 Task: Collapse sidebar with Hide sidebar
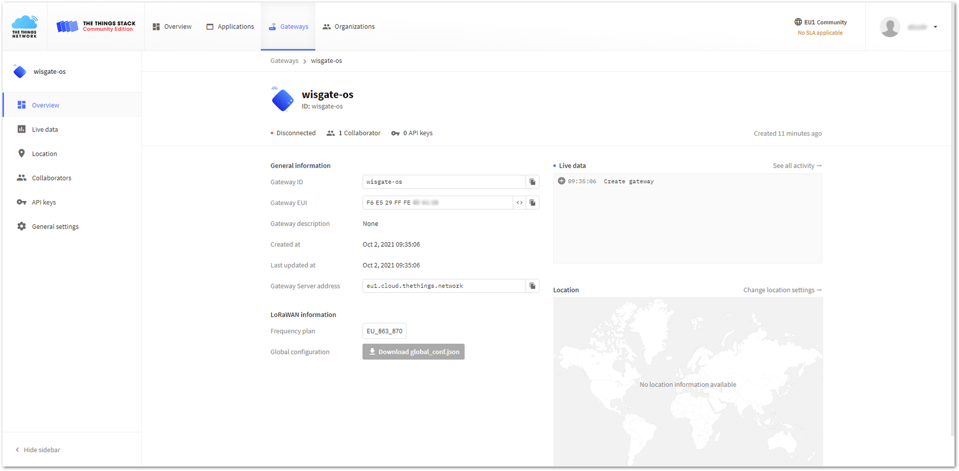coord(38,450)
